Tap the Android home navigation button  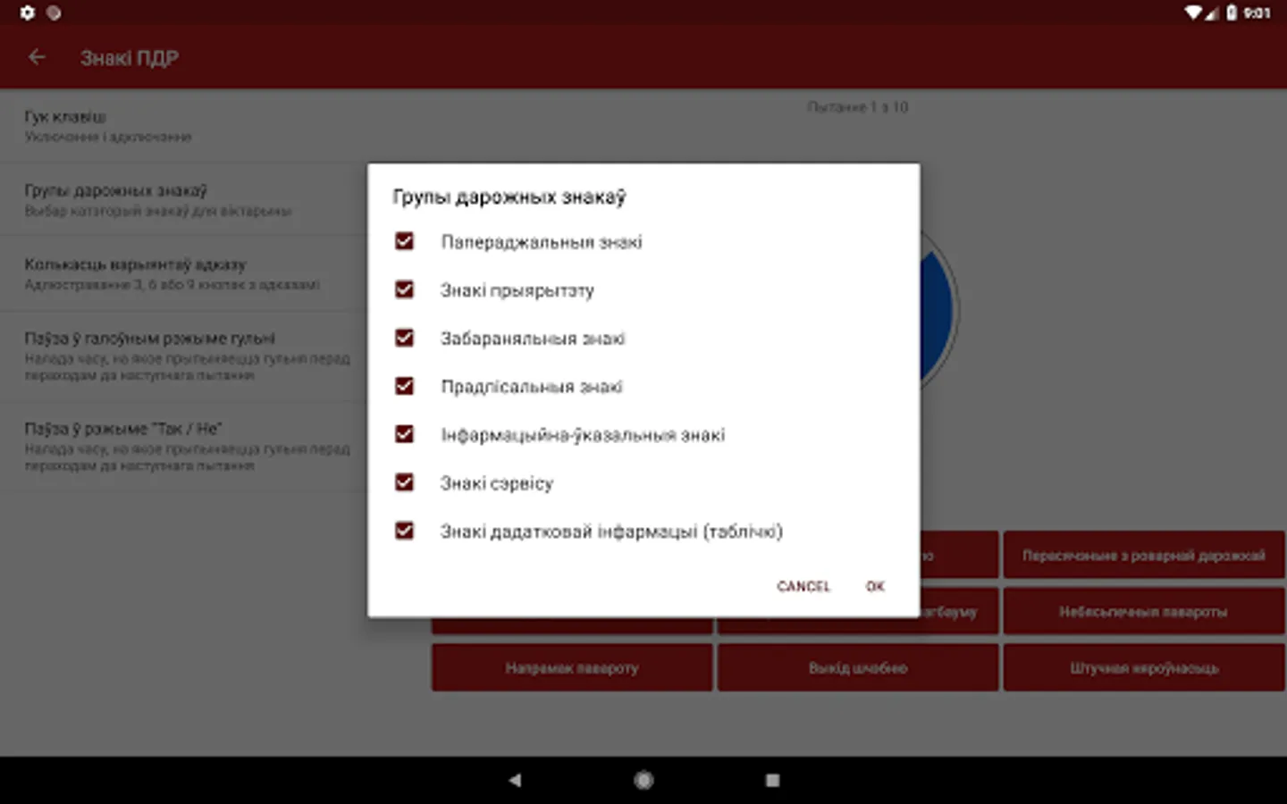pyautogui.click(x=643, y=780)
